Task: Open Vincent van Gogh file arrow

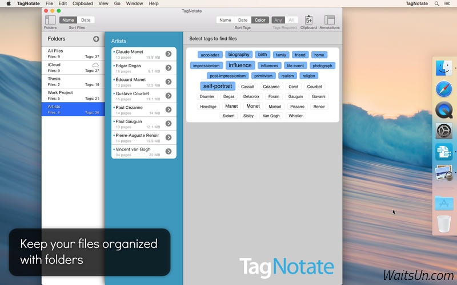Action: [x=169, y=152]
